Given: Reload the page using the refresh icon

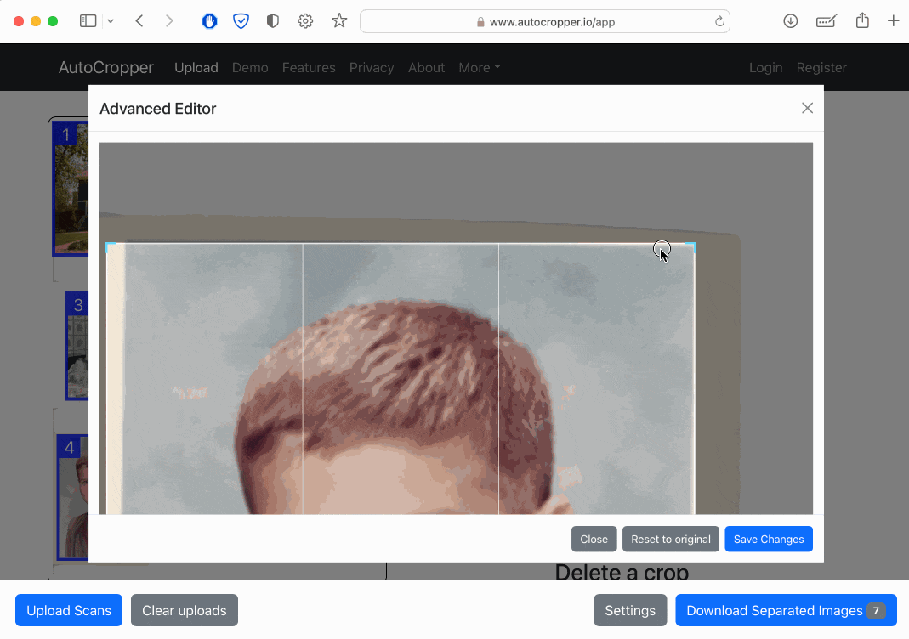Looking at the screenshot, I should tap(719, 21).
